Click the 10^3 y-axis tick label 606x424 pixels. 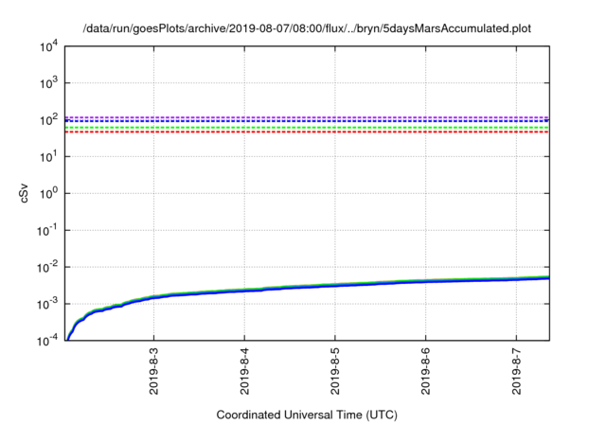49,82
